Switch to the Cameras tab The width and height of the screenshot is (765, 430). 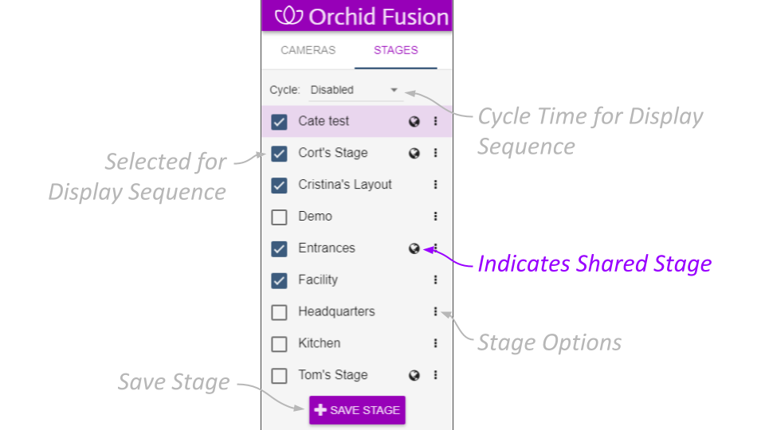point(308,50)
